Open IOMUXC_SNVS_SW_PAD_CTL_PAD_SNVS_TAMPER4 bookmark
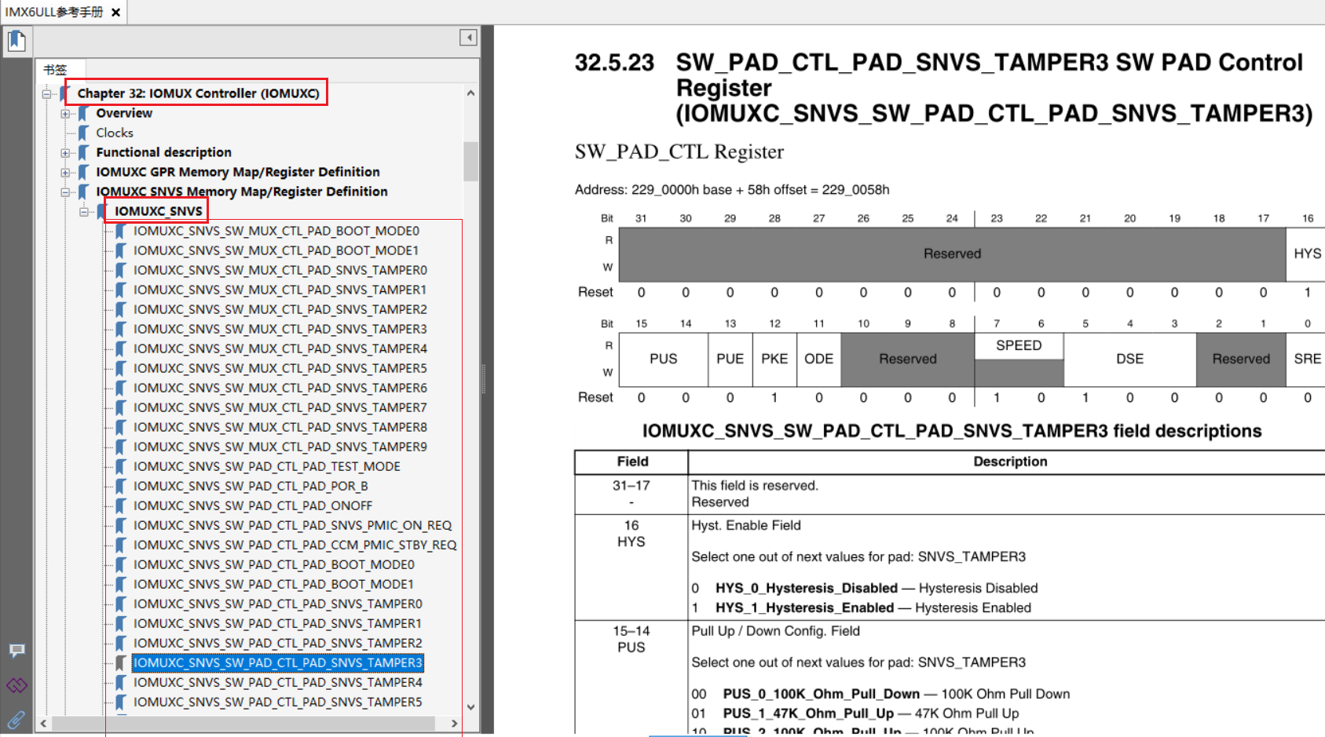Viewport: 1325px width, 737px height. 278,682
